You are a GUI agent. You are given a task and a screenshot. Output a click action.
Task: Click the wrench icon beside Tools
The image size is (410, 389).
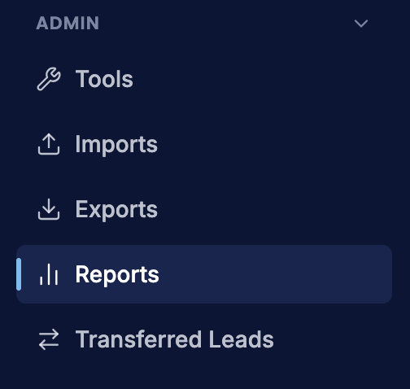tap(49, 79)
